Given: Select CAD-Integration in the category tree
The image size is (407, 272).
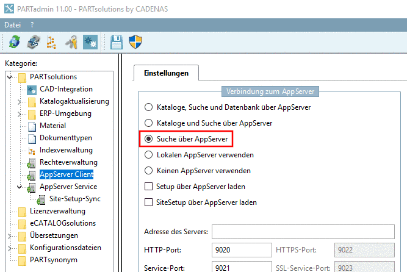Looking at the screenshot, I should coord(66,89).
